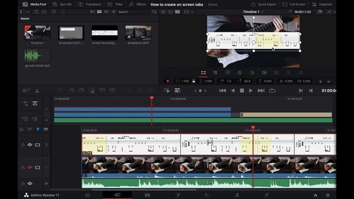The height and width of the screenshot is (199, 354).
Task: Switch viewer to Full Screen
Action: pyautogui.click(x=294, y=4)
